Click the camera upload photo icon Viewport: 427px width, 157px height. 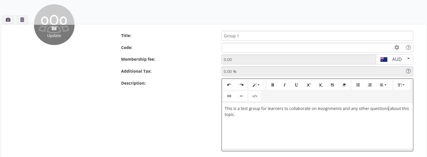click(8, 20)
